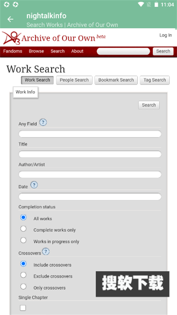
Task: Tap the Wi-Fi status bar icon
Action: pos(141,4)
